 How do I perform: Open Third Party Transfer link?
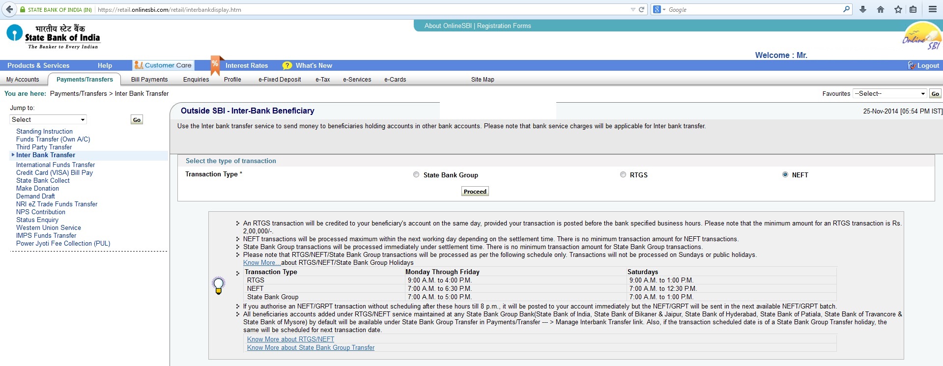[44, 147]
